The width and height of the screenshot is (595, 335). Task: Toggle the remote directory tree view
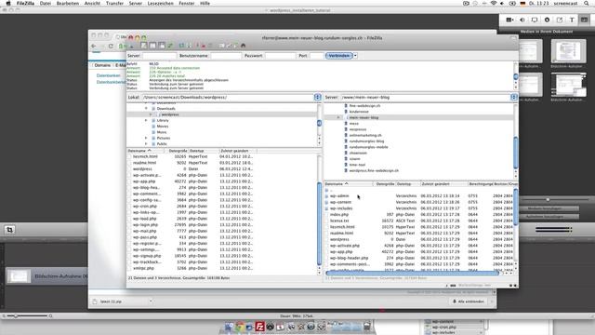162,46
